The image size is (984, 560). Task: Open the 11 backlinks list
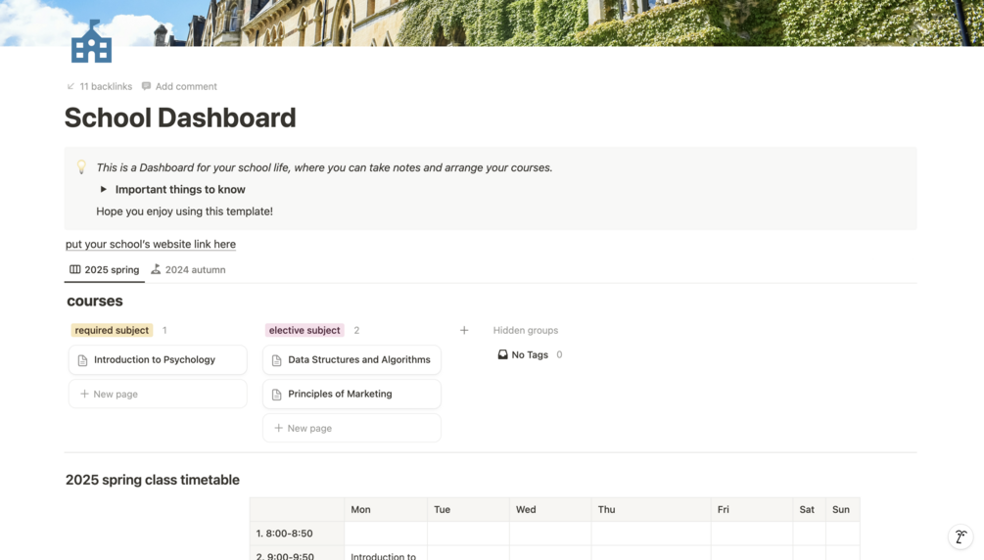99,86
